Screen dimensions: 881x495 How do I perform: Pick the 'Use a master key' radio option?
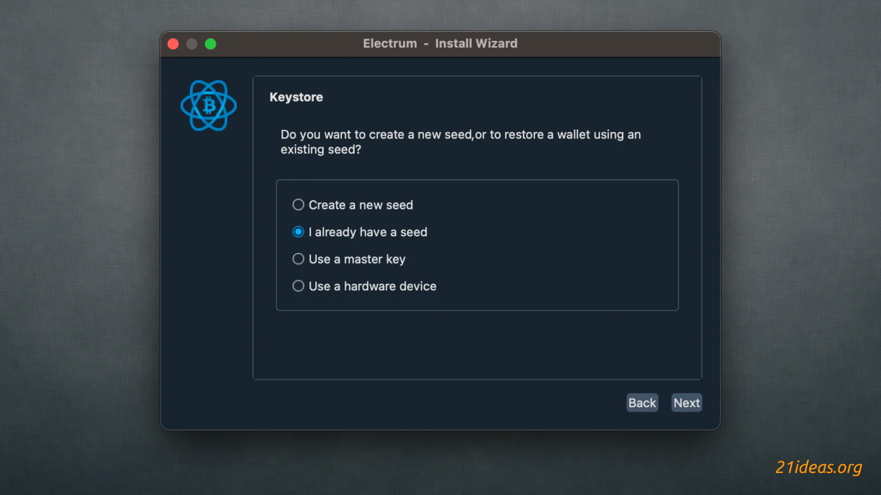(298, 259)
